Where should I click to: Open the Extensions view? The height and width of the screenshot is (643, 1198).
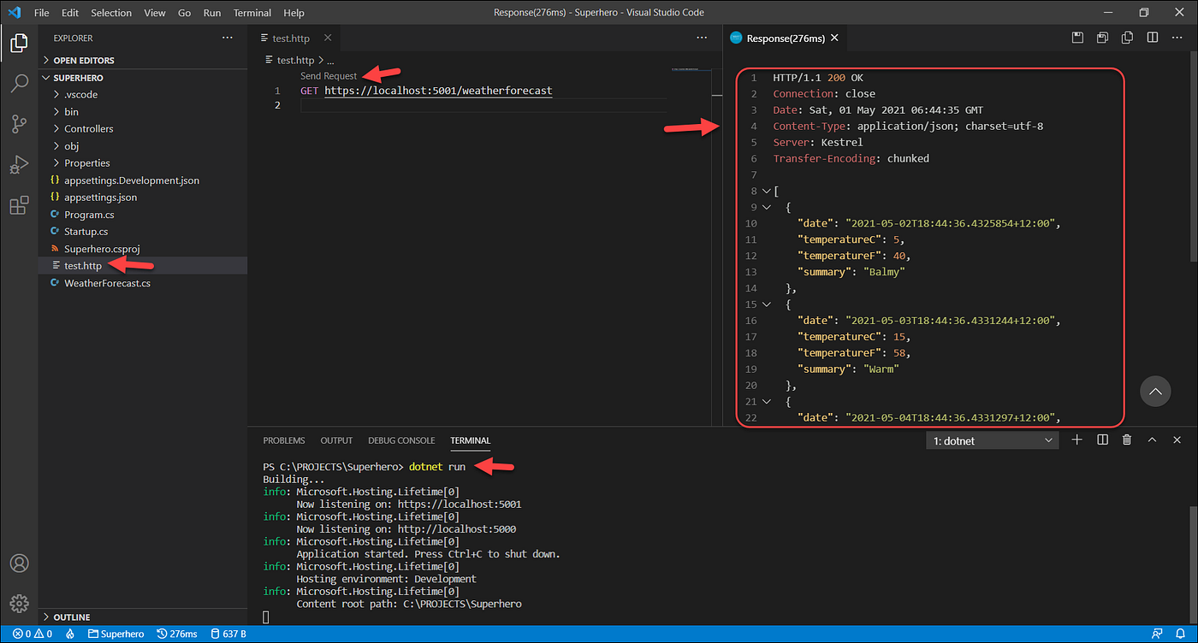(x=19, y=205)
